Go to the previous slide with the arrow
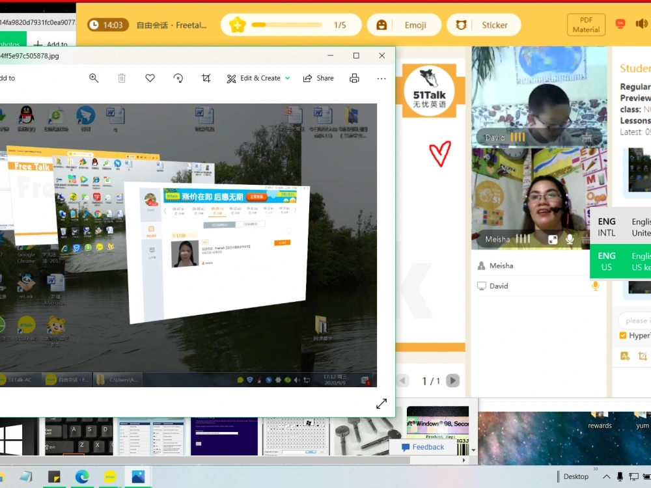The height and width of the screenshot is (488, 651). (402, 381)
